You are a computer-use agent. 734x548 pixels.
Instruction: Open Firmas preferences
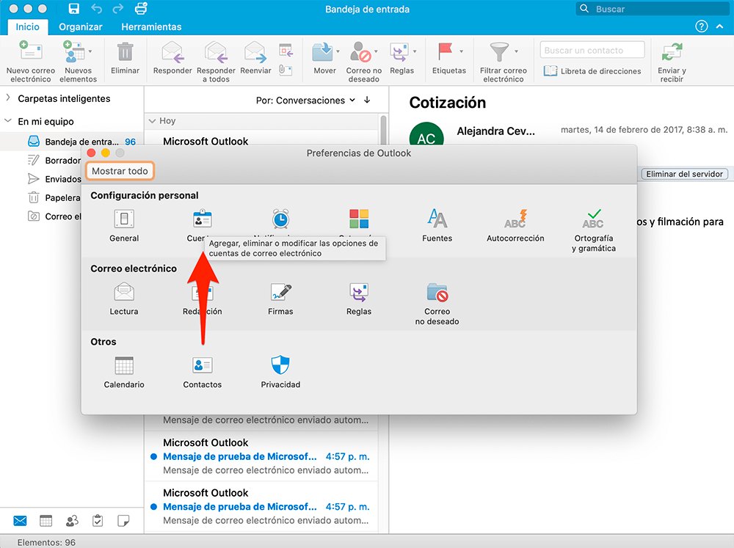280,299
